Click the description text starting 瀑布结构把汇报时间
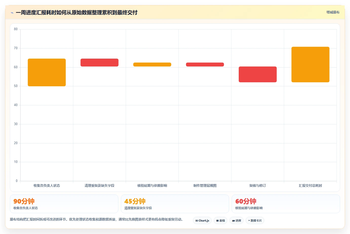The image size is (350, 234). tap(96, 219)
